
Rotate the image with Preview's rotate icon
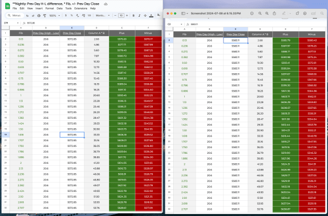coord(297,14)
